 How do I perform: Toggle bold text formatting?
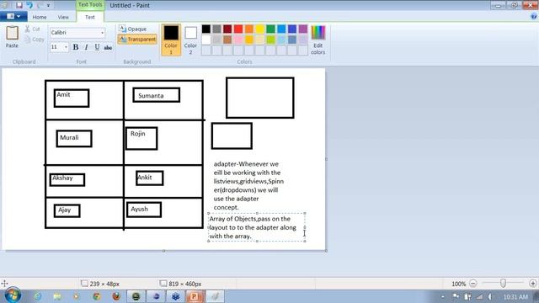[x=76, y=47]
